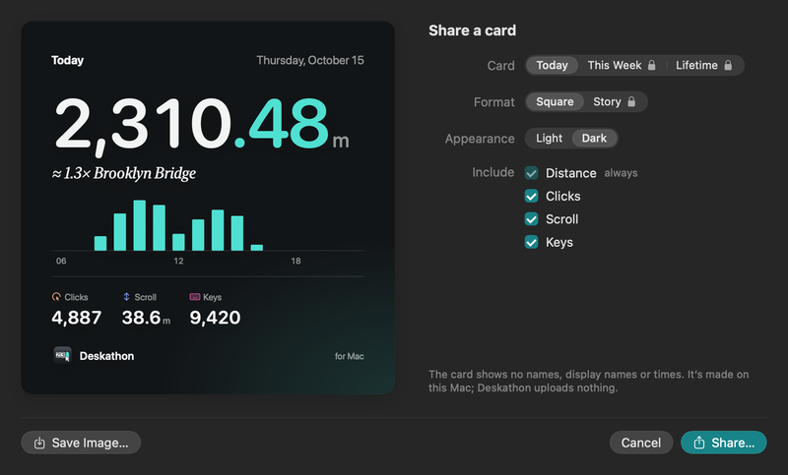Click the 'Appearance' label
This screenshot has height=475, width=788.
click(x=480, y=139)
